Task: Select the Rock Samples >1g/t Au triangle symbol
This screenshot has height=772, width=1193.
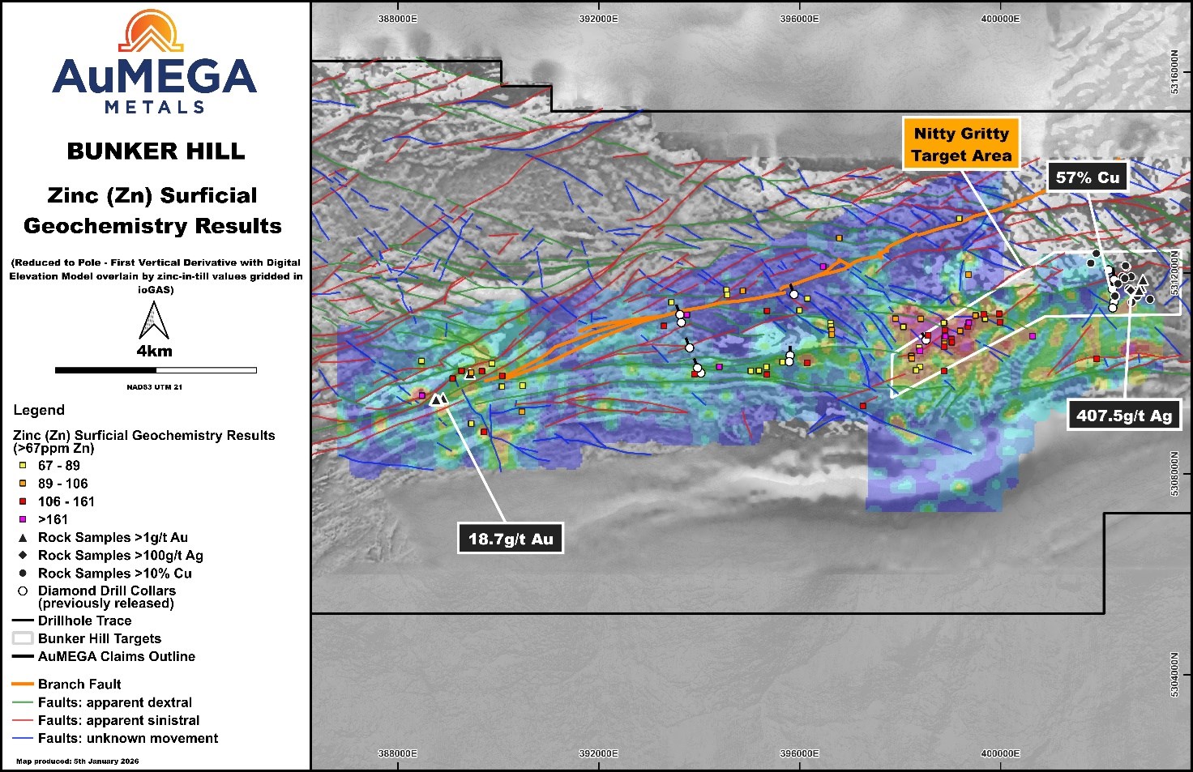Action: (x=23, y=538)
